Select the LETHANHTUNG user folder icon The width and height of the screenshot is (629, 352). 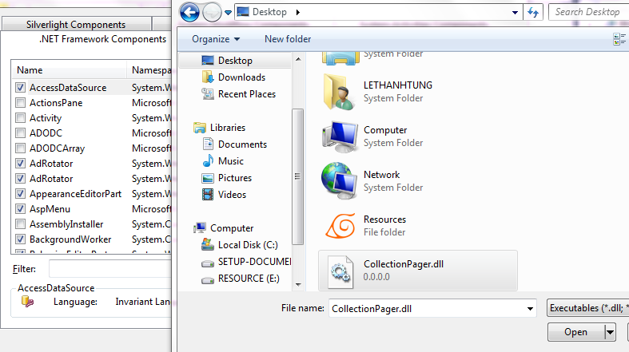pos(339,92)
